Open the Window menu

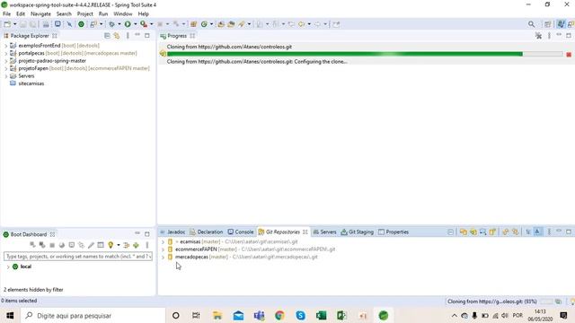pos(123,14)
